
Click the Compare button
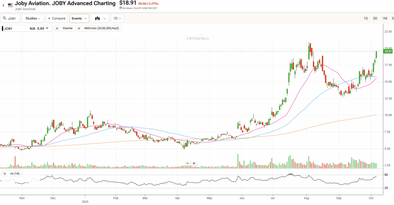click(x=57, y=18)
